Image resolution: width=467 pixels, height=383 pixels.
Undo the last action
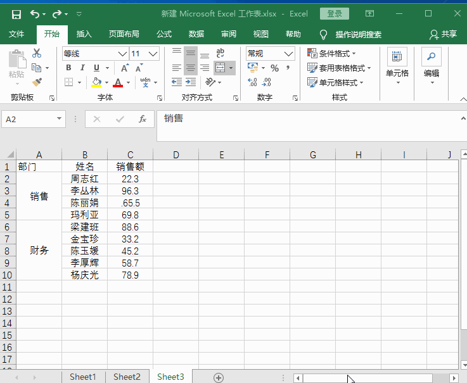35,14
